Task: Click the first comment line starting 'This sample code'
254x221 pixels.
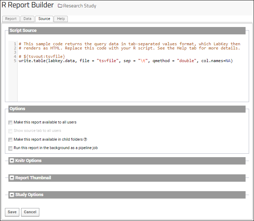Action: coord(129,44)
